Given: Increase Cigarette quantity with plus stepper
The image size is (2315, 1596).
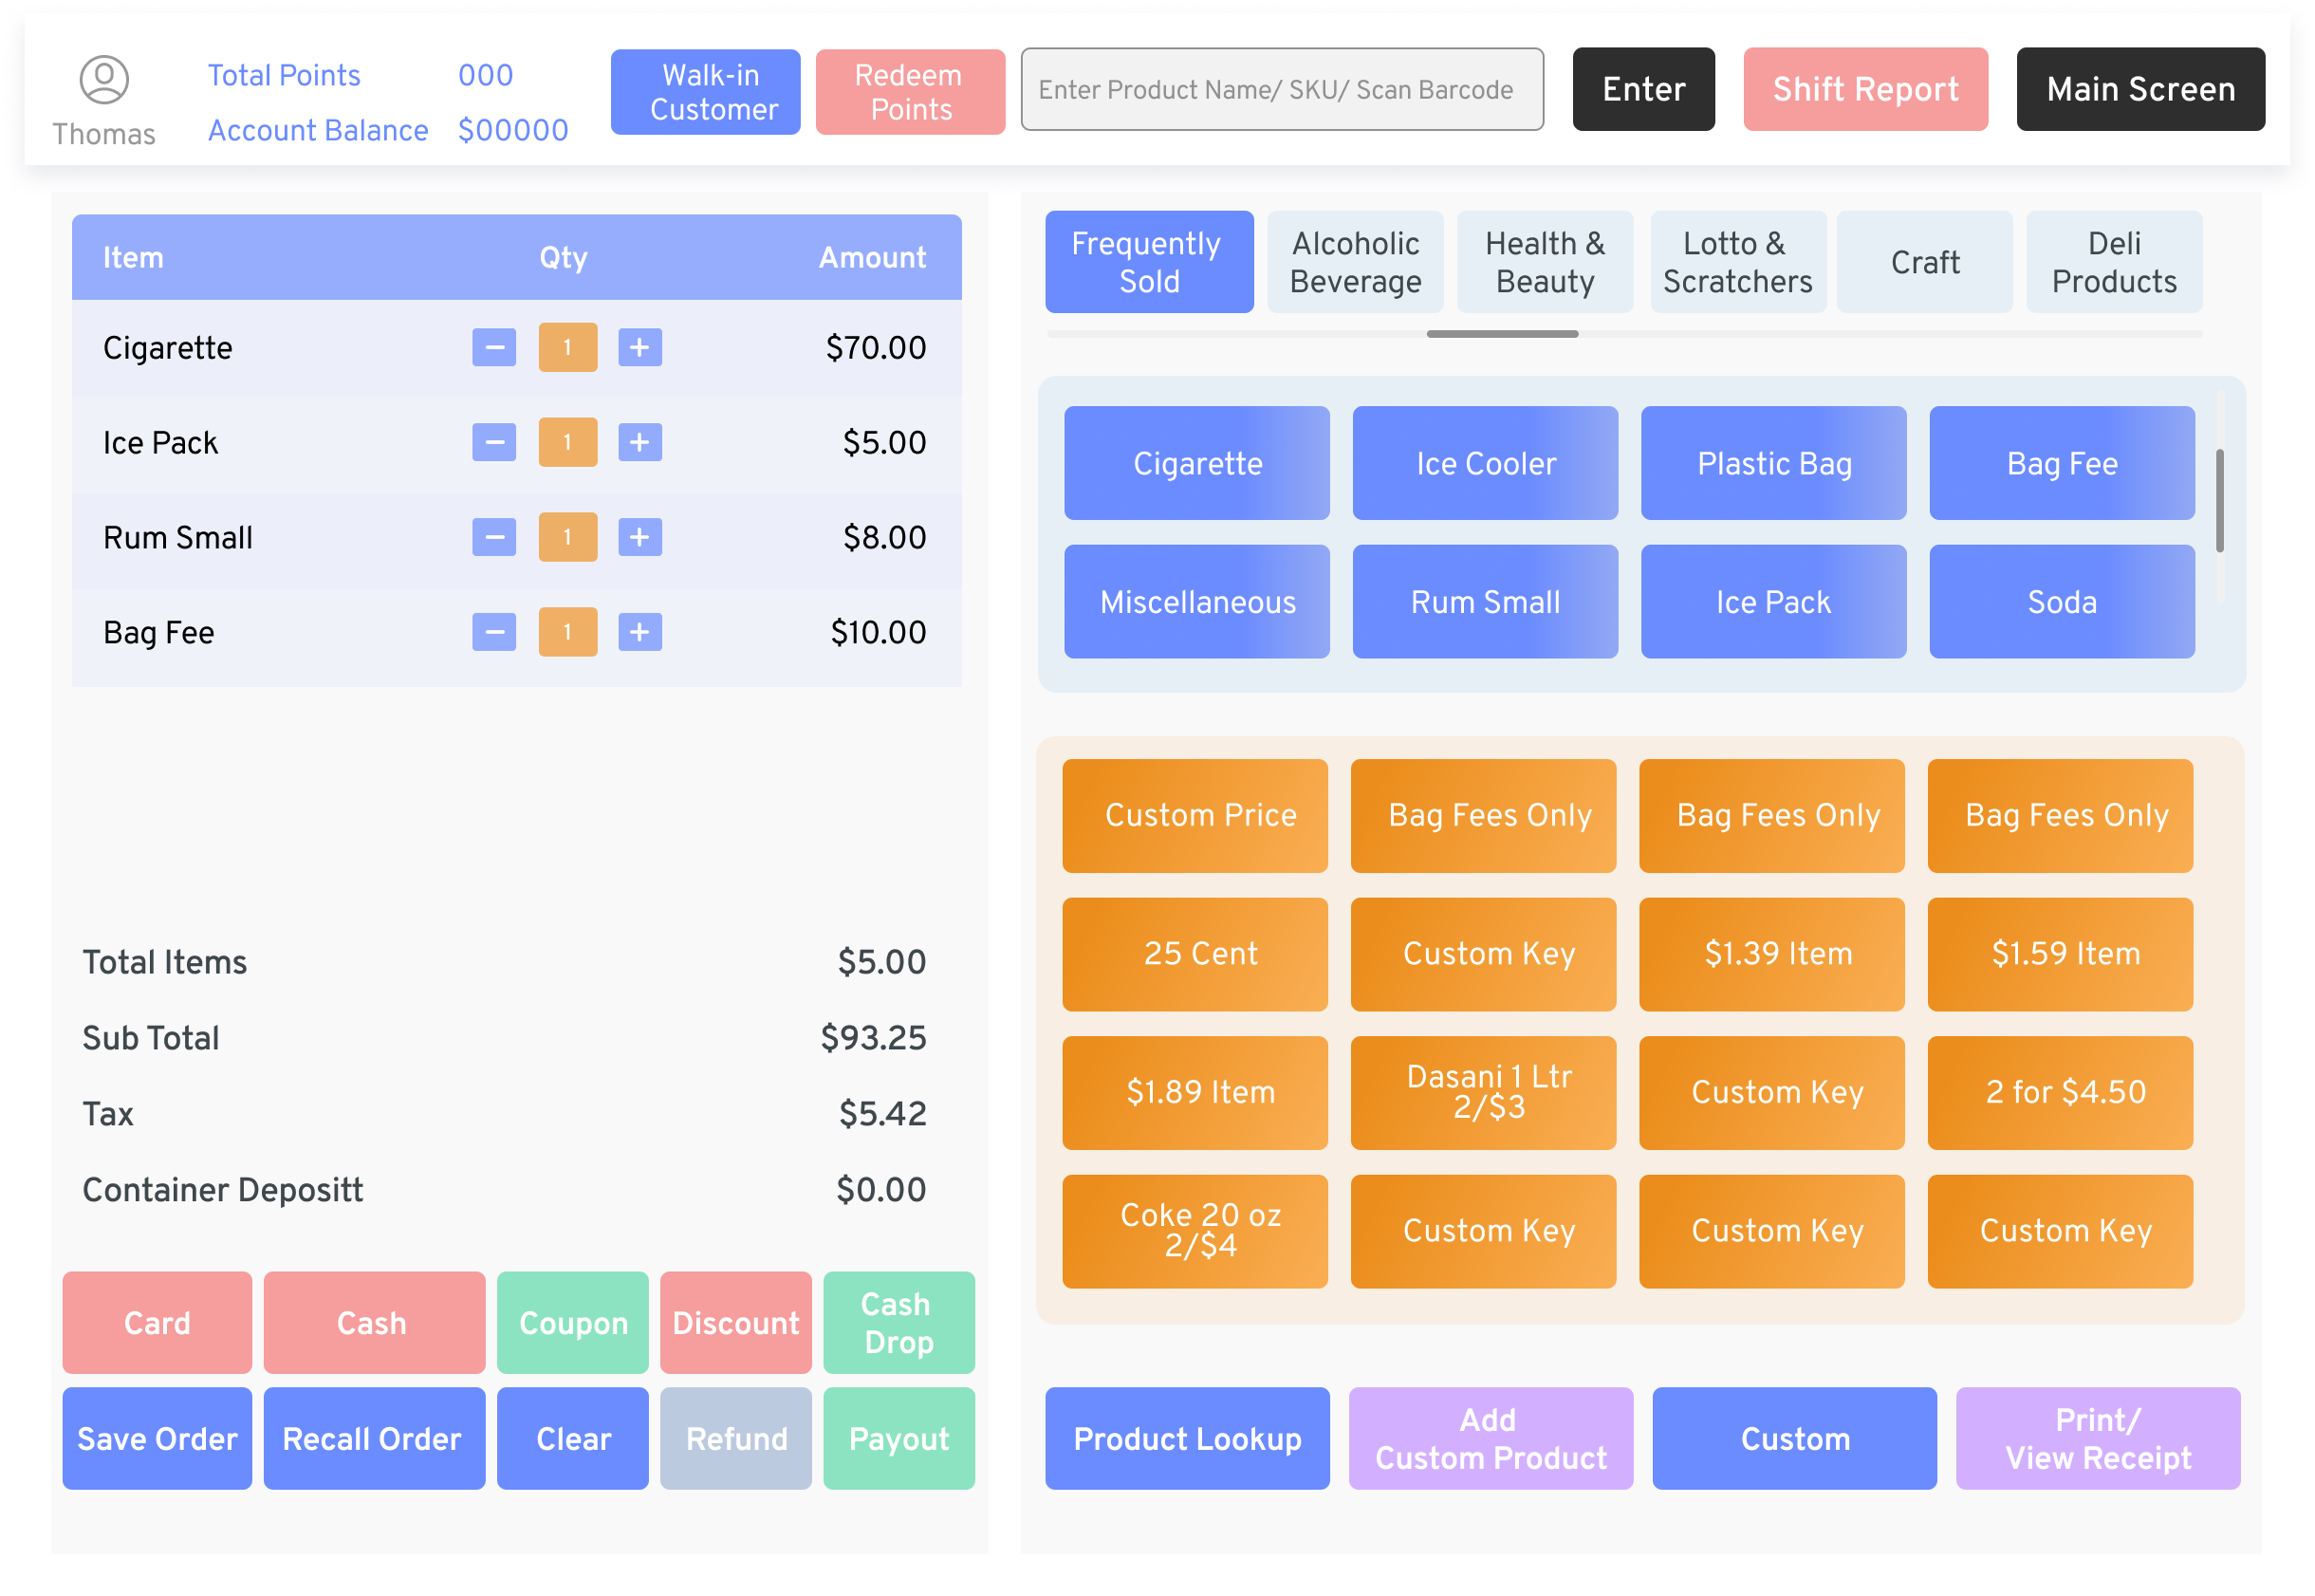Looking at the screenshot, I should [x=639, y=347].
